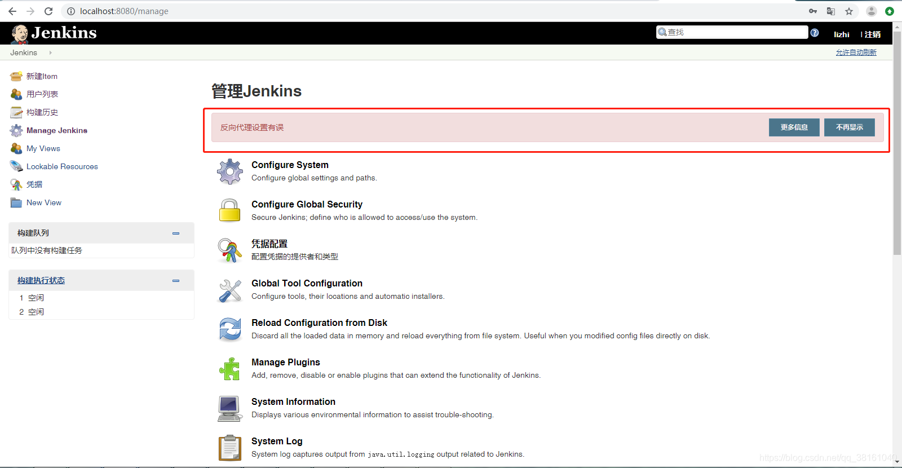This screenshot has height=468, width=902.
Task: Click the build history notepad icon
Action: coord(16,112)
